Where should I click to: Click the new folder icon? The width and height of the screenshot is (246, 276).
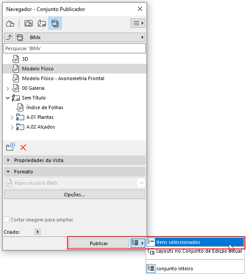click(x=11, y=147)
